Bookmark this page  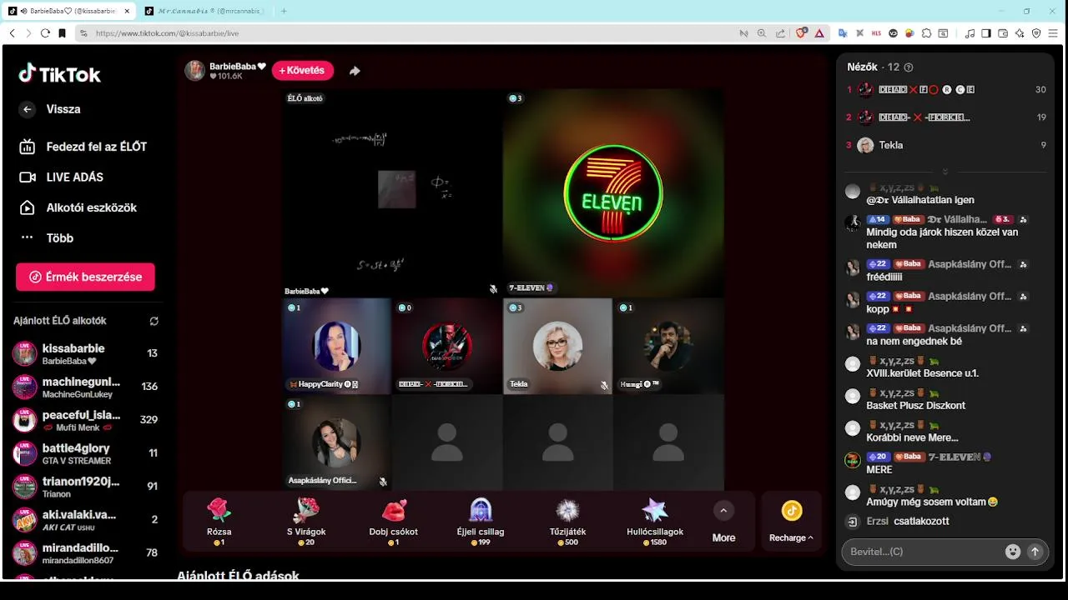click(x=62, y=33)
